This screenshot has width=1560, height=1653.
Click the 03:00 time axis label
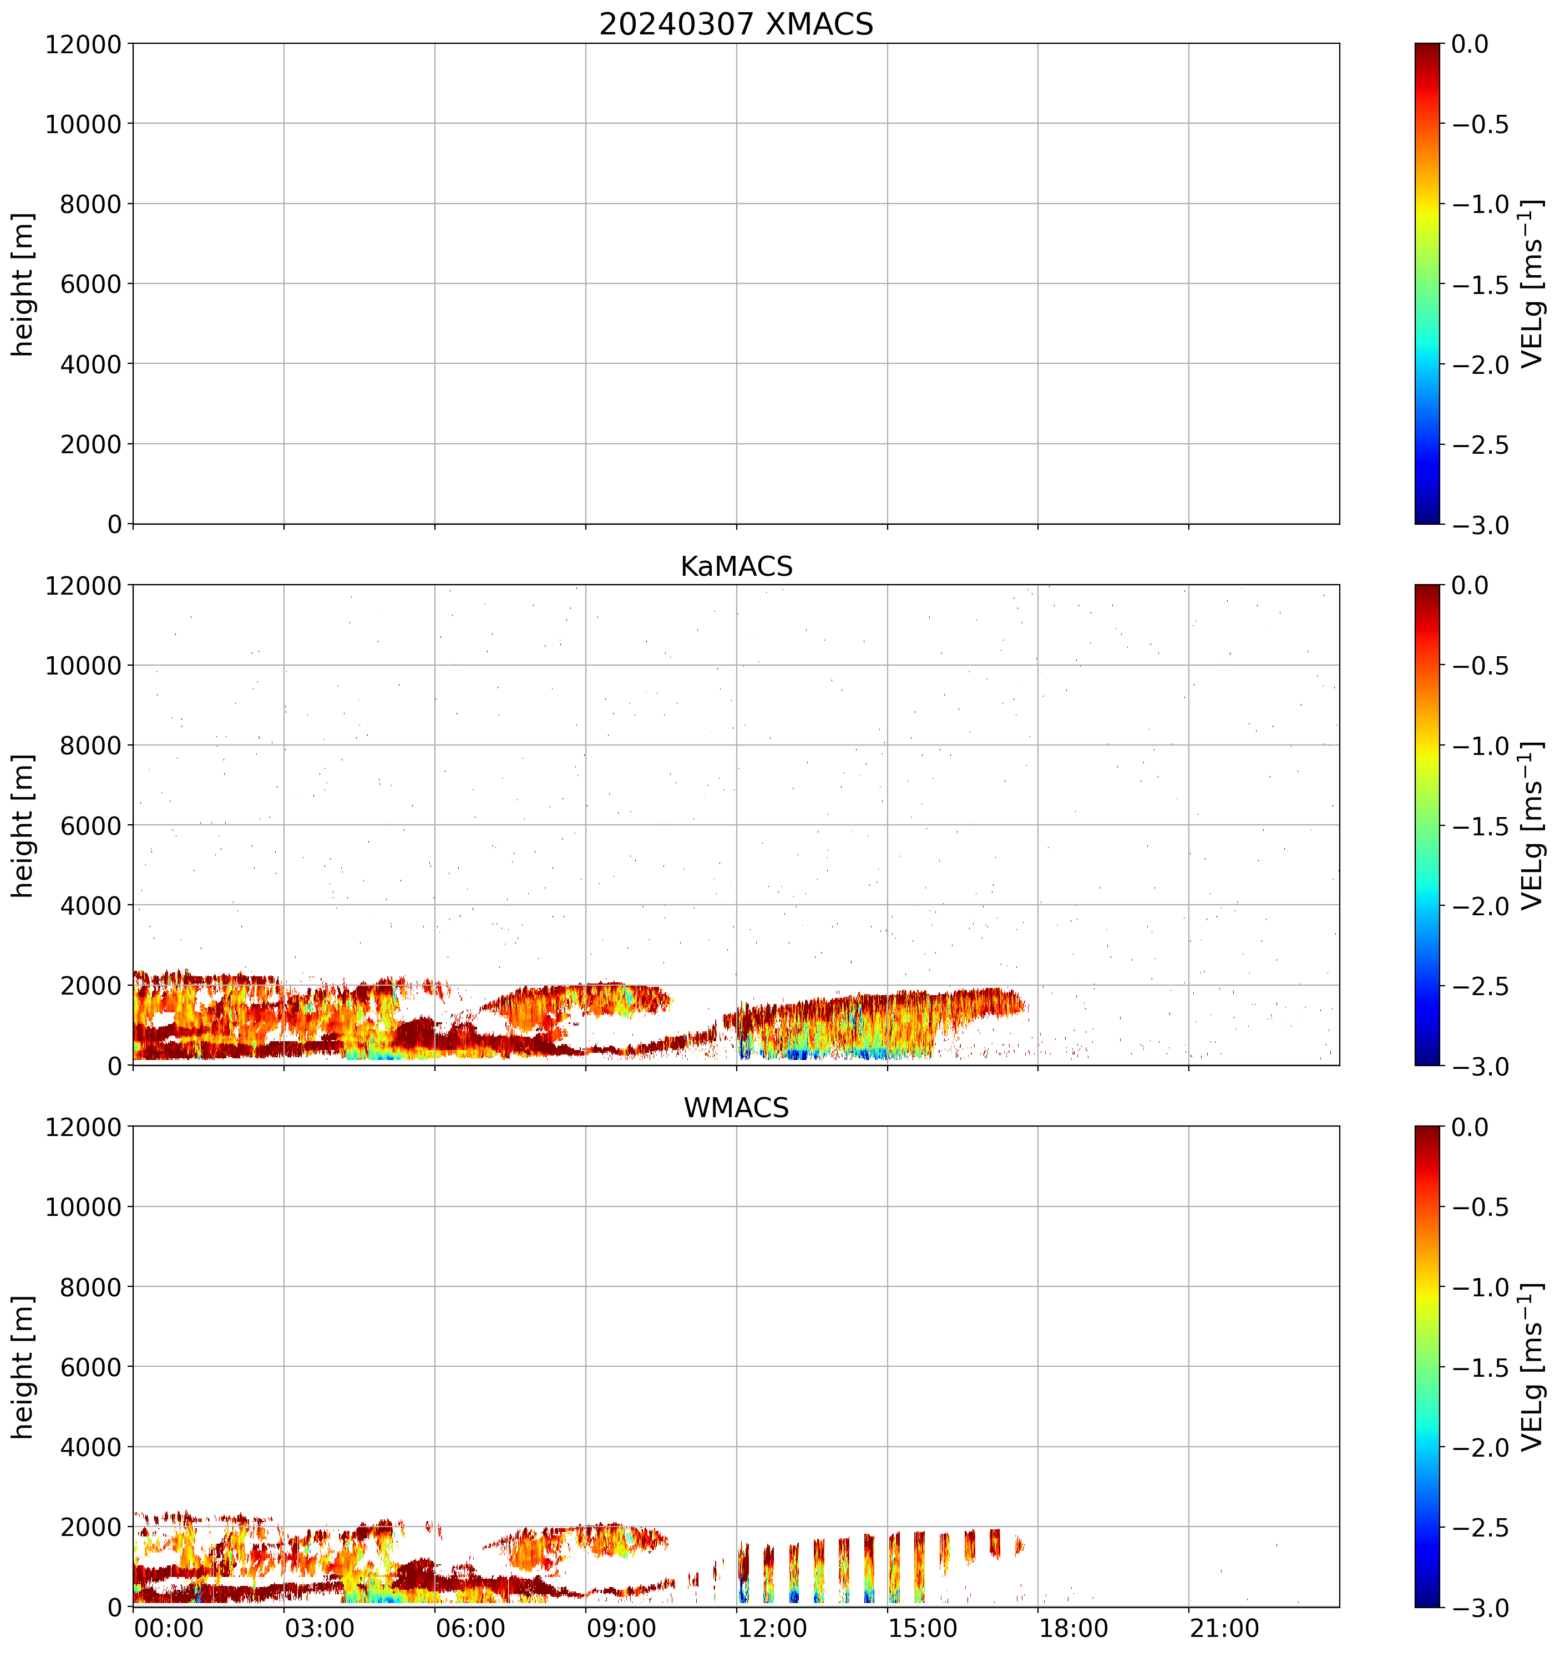320,1628
